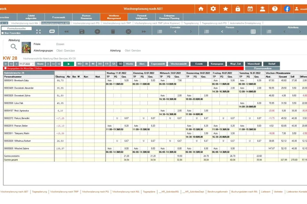Add new record with the plus icon
The image size is (307, 204).
[x=97, y=31]
